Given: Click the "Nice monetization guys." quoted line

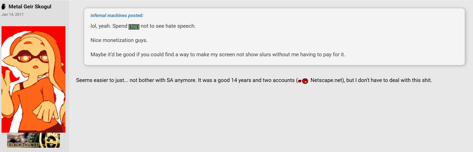Looking at the screenshot, I should click(119, 40).
